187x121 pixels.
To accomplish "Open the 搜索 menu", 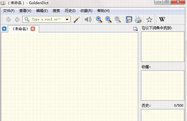I will [x=56, y=11].
